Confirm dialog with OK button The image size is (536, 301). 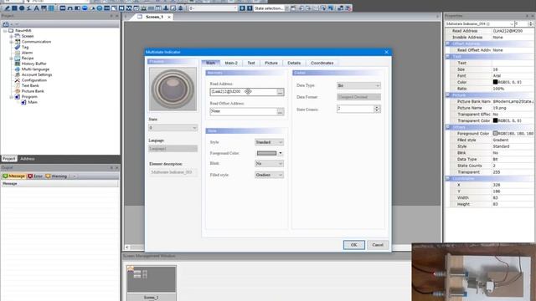(x=353, y=245)
